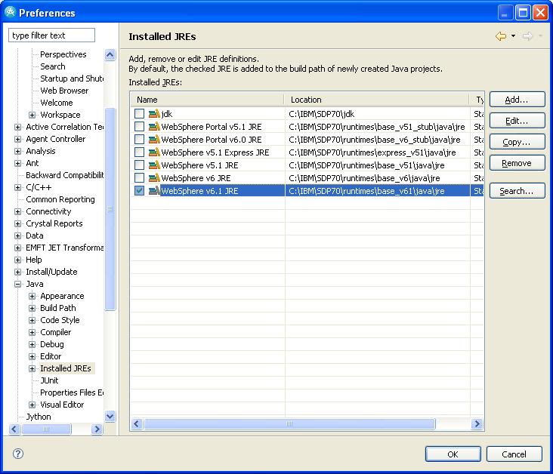Viewport: 553px width, 474px height.
Task: Check the WebSphere v6 JRE checkbox
Action: click(139, 177)
